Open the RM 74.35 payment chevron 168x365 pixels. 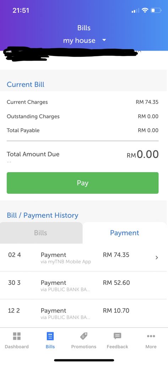tap(157, 257)
